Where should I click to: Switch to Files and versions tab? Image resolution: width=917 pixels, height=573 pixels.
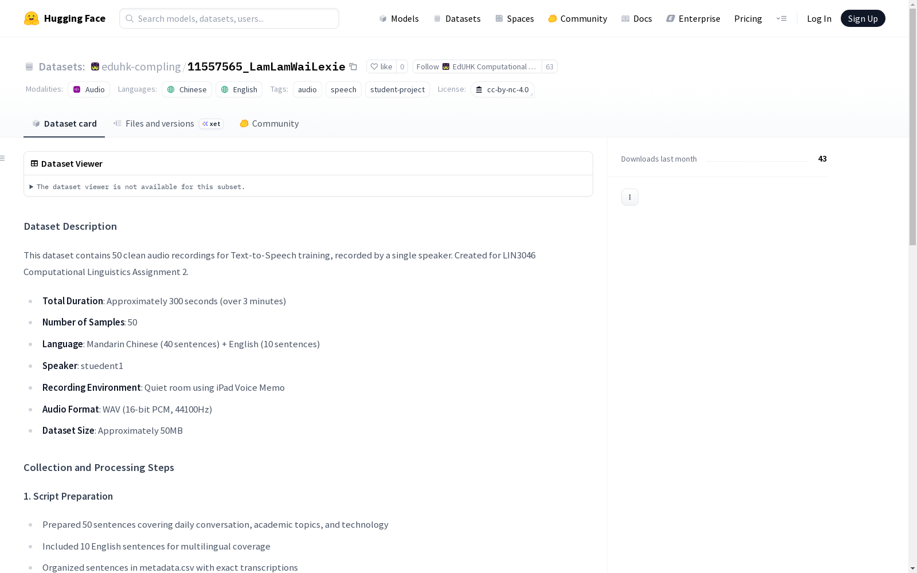pos(168,124)
